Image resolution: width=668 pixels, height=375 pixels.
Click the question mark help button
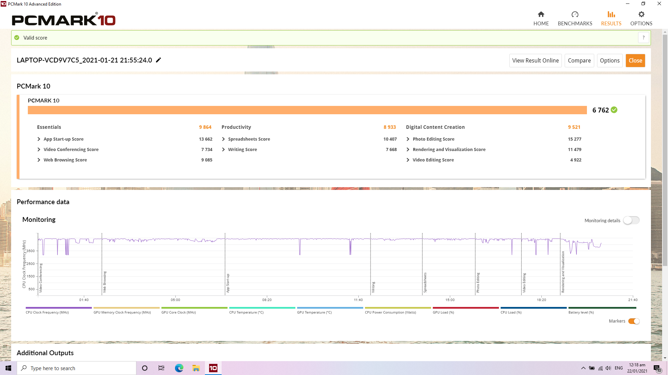point(643,37)
